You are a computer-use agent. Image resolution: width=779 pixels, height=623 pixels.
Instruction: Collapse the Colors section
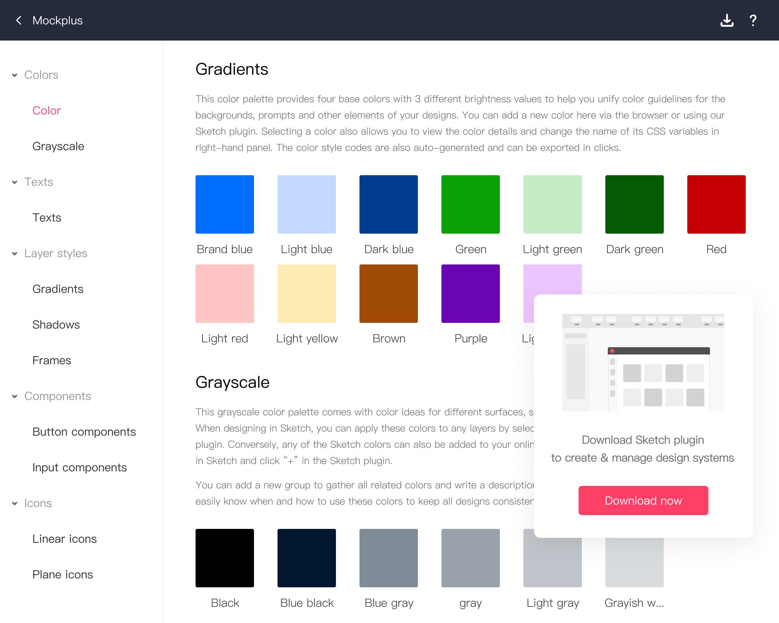[x=15, y=75]
